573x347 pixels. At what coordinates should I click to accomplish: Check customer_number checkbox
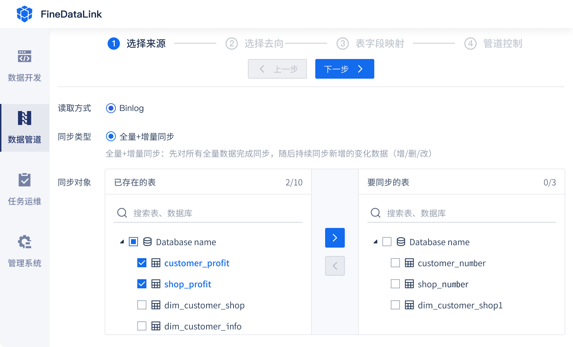(395, 263)
